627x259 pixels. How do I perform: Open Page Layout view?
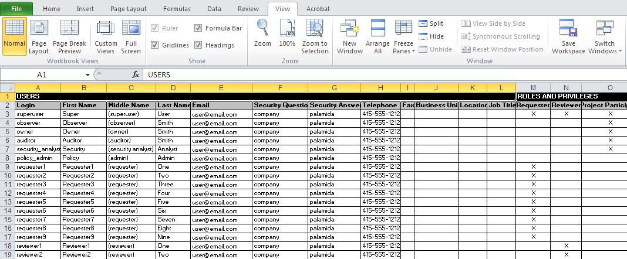(x=39, y=36)
